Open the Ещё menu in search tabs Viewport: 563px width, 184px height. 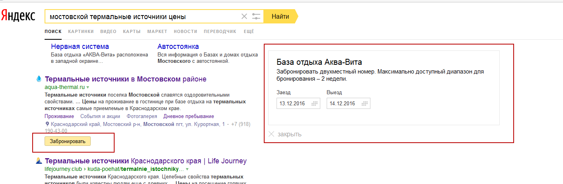(x=249, y=31)
